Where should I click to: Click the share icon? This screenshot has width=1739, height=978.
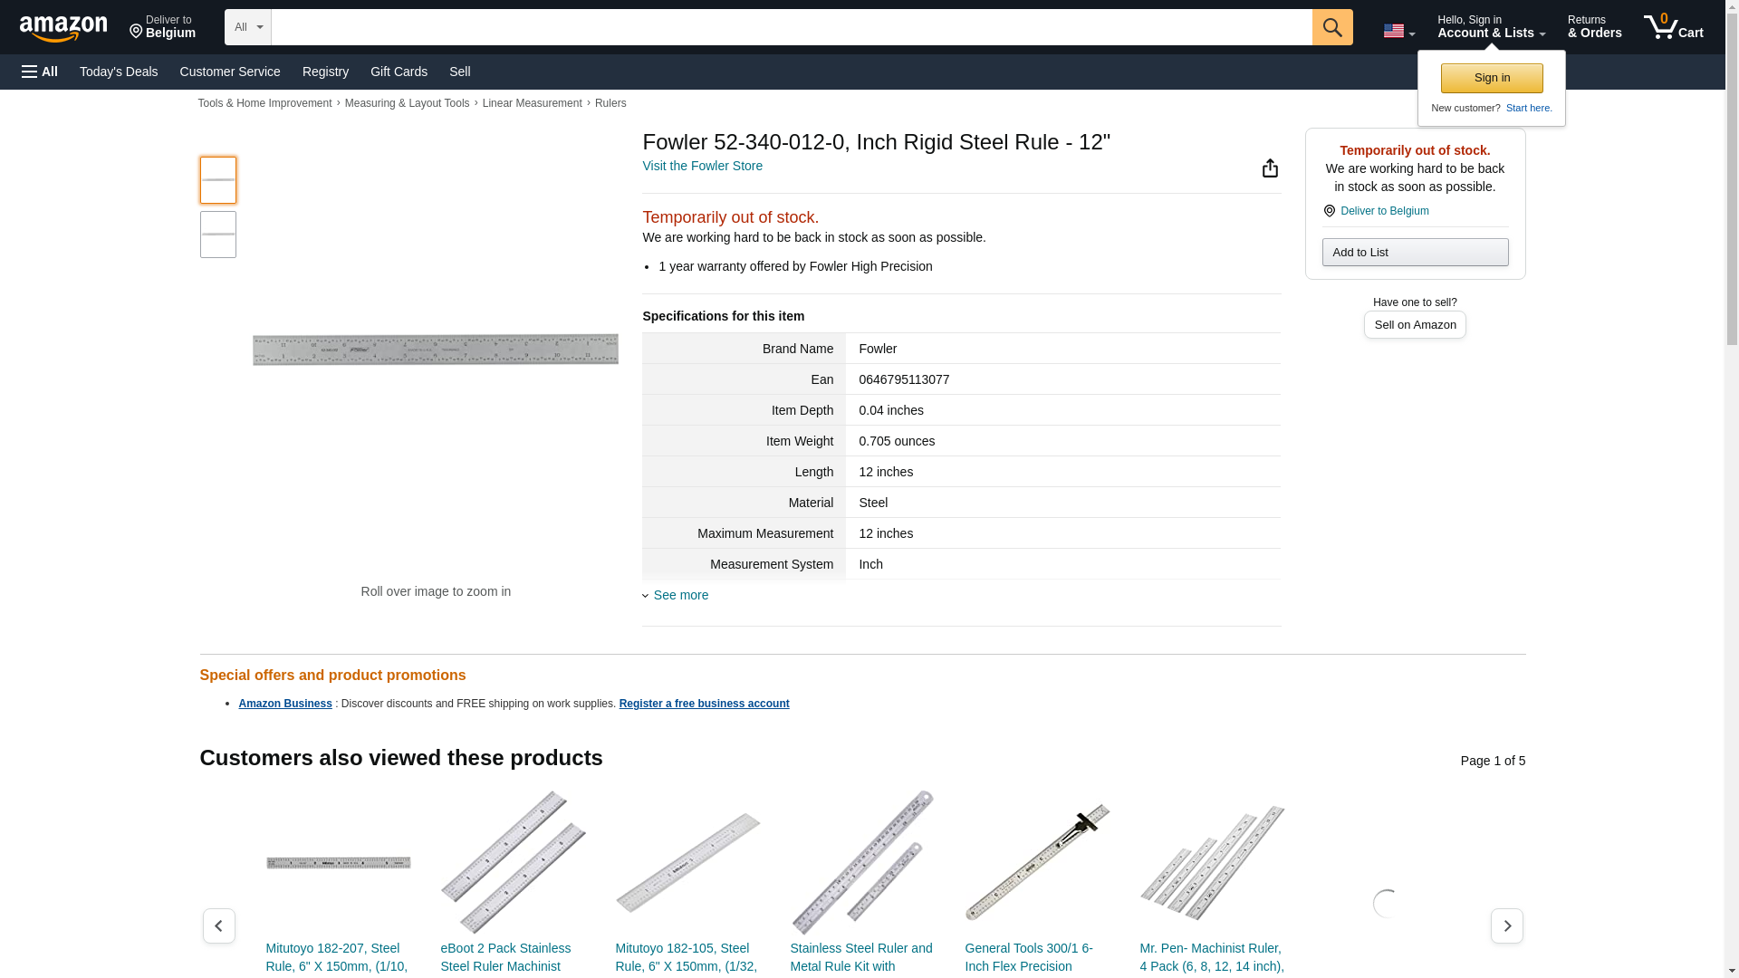[x=1270, y=168]
